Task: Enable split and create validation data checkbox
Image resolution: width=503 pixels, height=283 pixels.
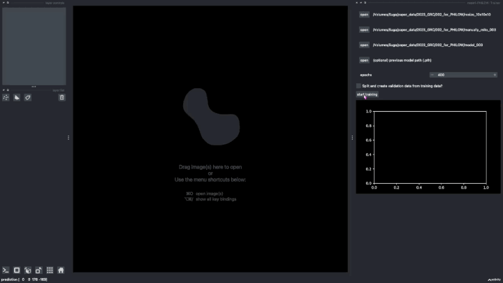Action: click(x=358, y=86)
